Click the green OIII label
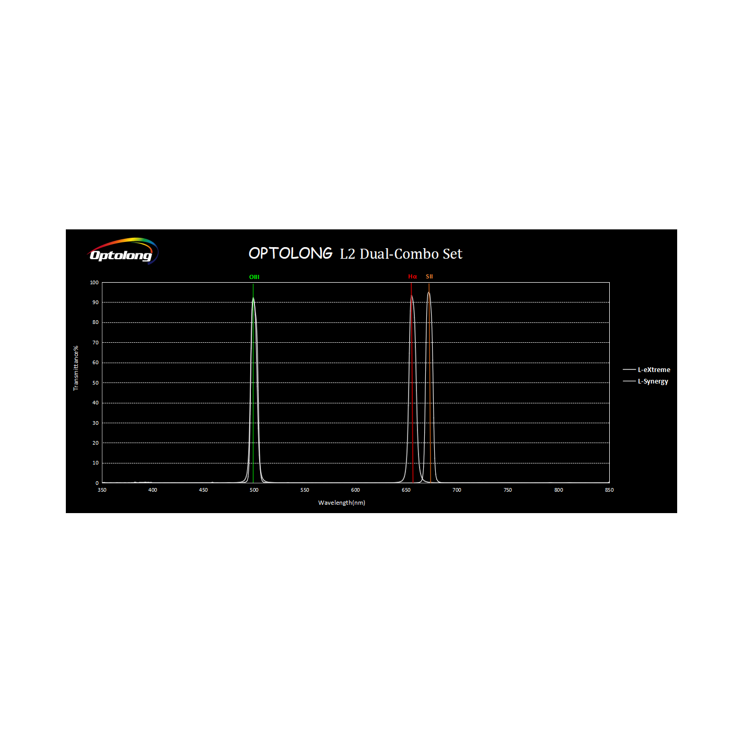The width and height of the screenshot is (743, 743). point(254,277)
